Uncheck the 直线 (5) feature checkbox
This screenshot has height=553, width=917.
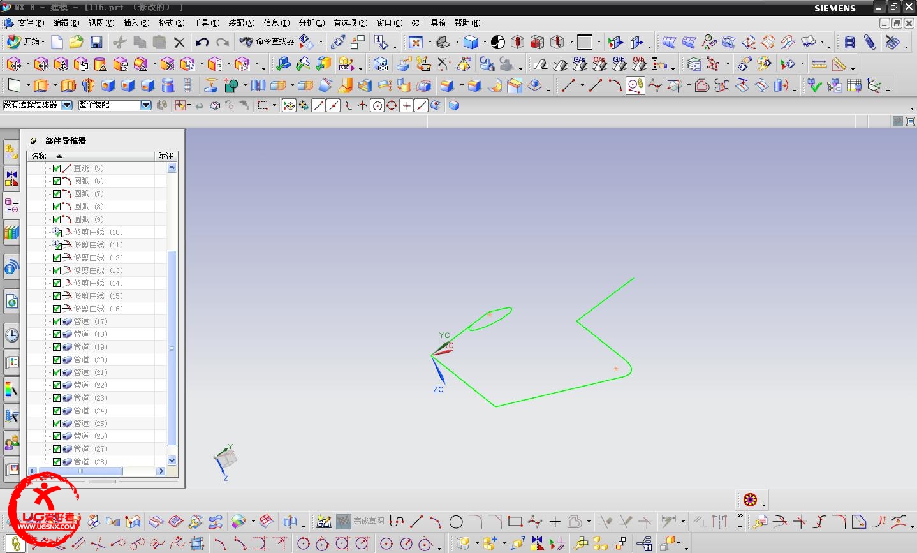(57, 168)
